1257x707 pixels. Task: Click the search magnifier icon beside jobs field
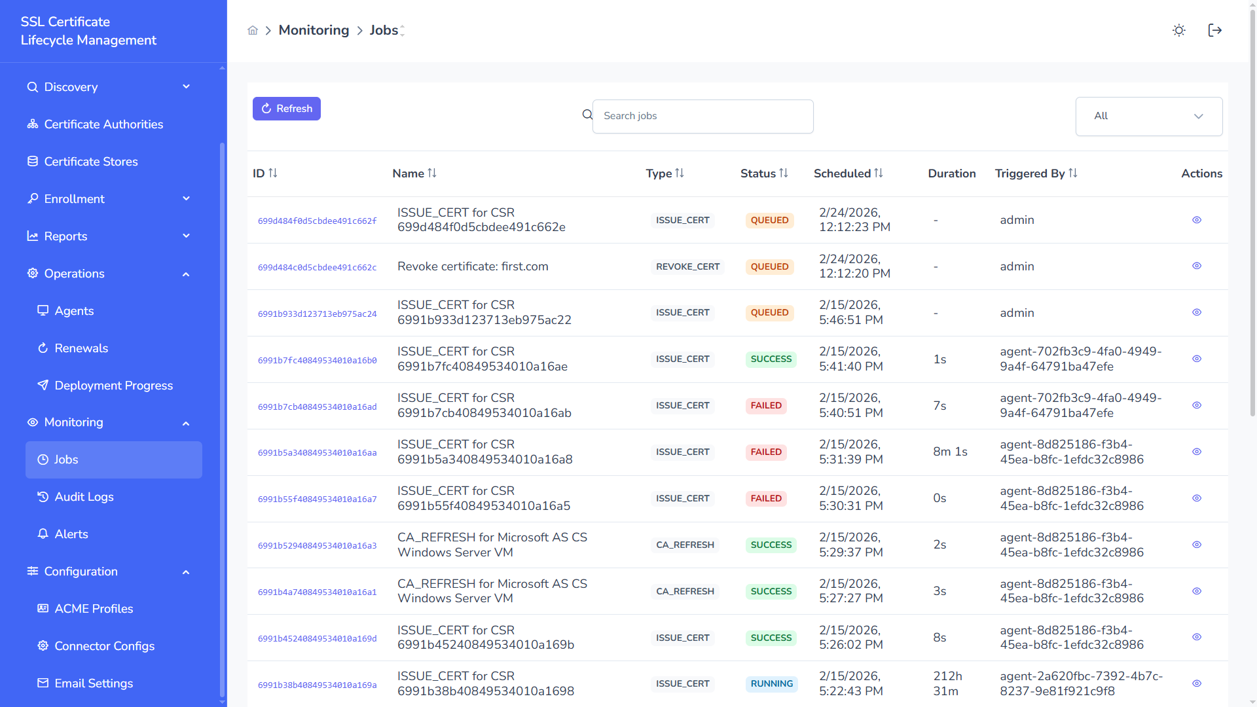(x=587, y=115)
